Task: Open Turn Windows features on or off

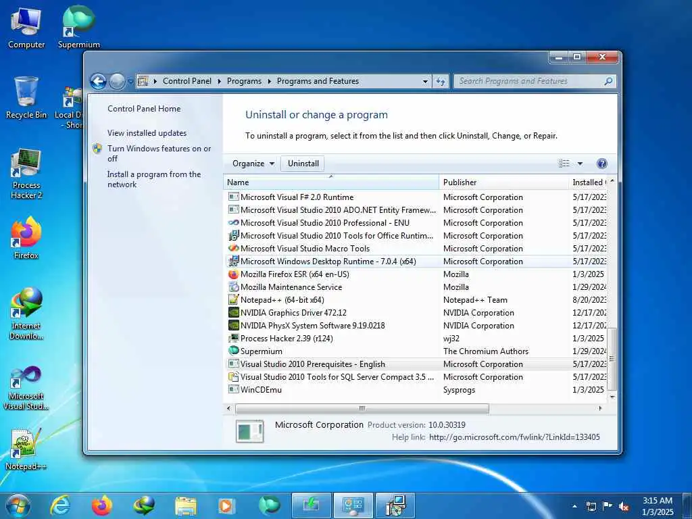Action: pos(159,153)
